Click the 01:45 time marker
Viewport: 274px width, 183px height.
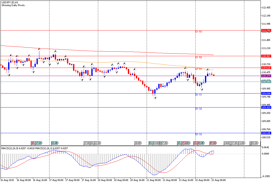coord(55,143)
